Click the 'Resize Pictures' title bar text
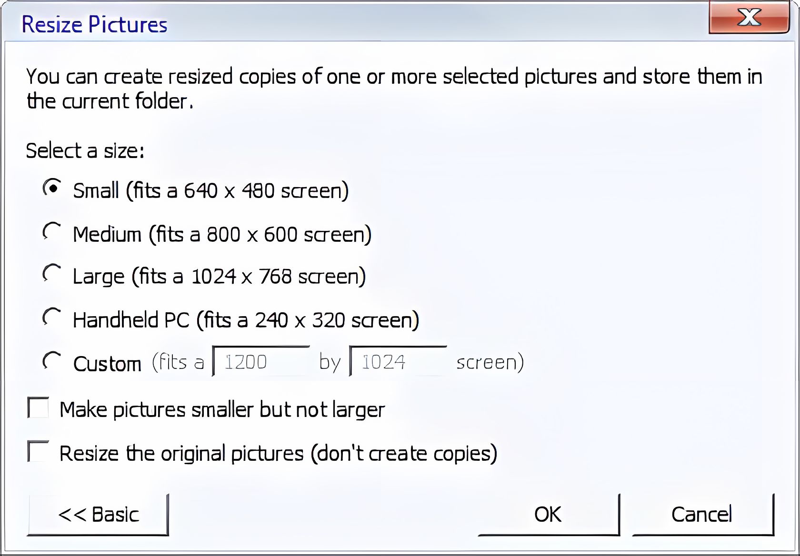 click(94, 25)
